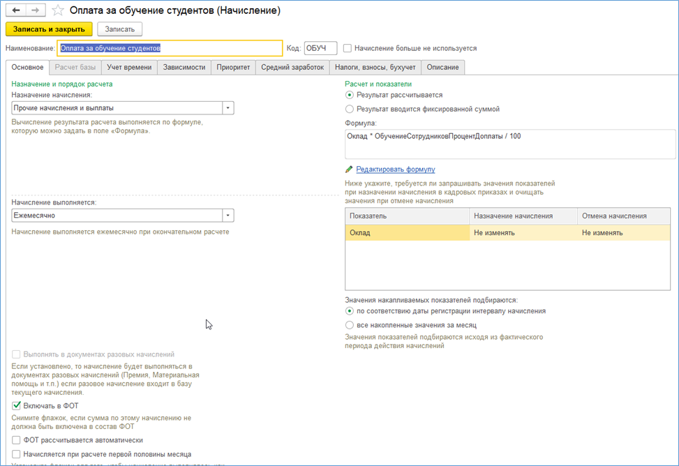Open the 'Налоги, взносы, бухучет' tab
This screenshot has height=466, width=679.
pos(375,67)
